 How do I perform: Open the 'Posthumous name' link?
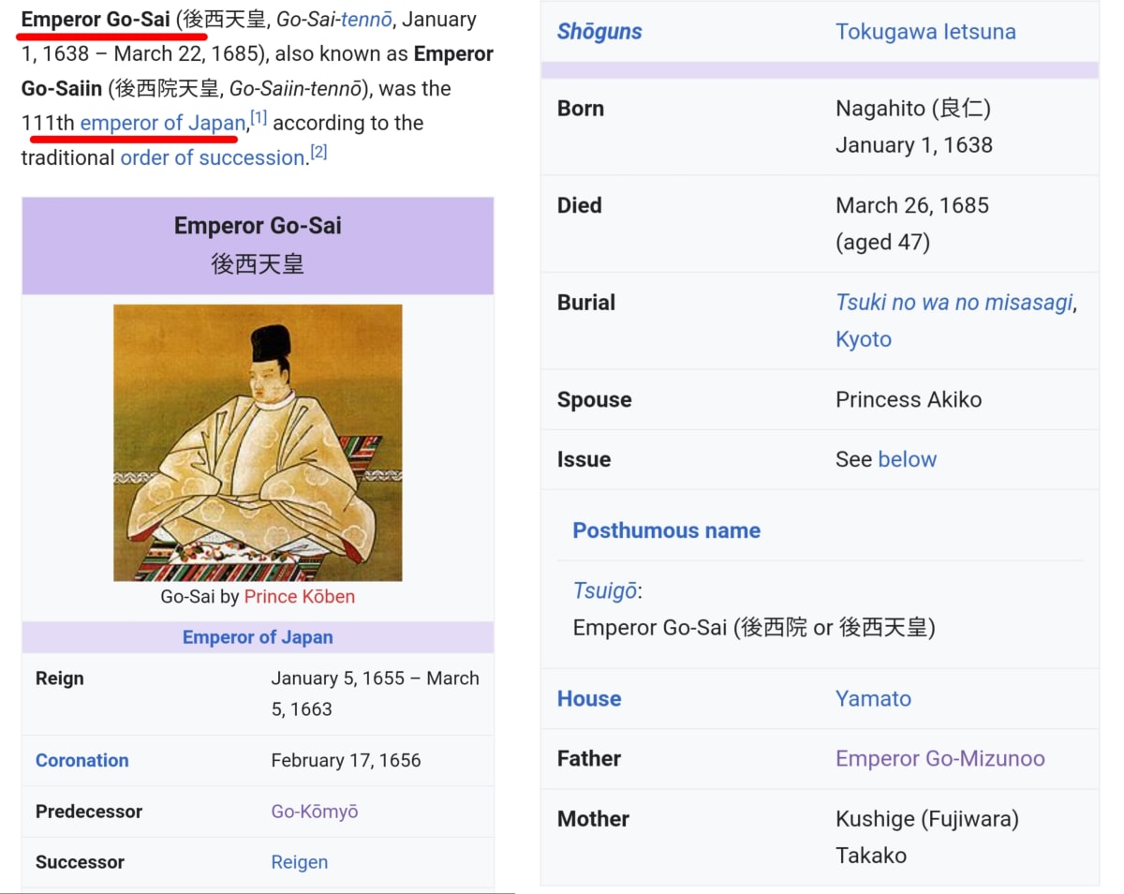pos(667,530)
